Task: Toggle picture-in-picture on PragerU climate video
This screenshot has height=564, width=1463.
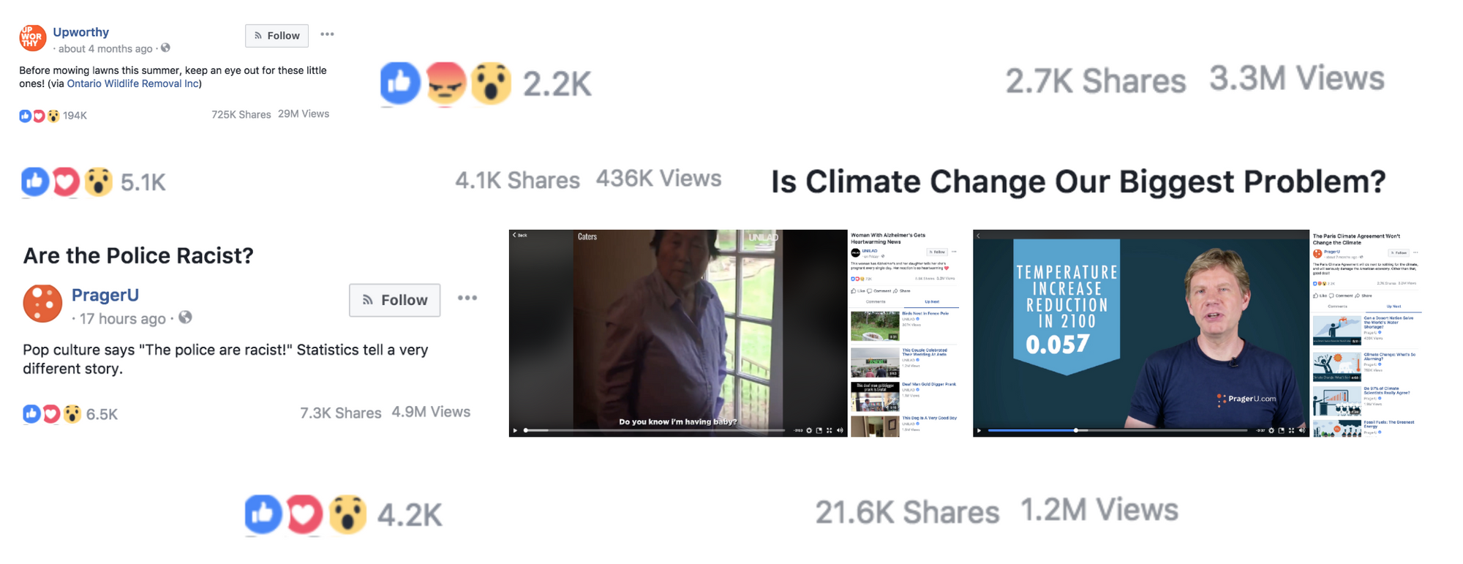Action: pyautogui.click(x=1281, y=430)
